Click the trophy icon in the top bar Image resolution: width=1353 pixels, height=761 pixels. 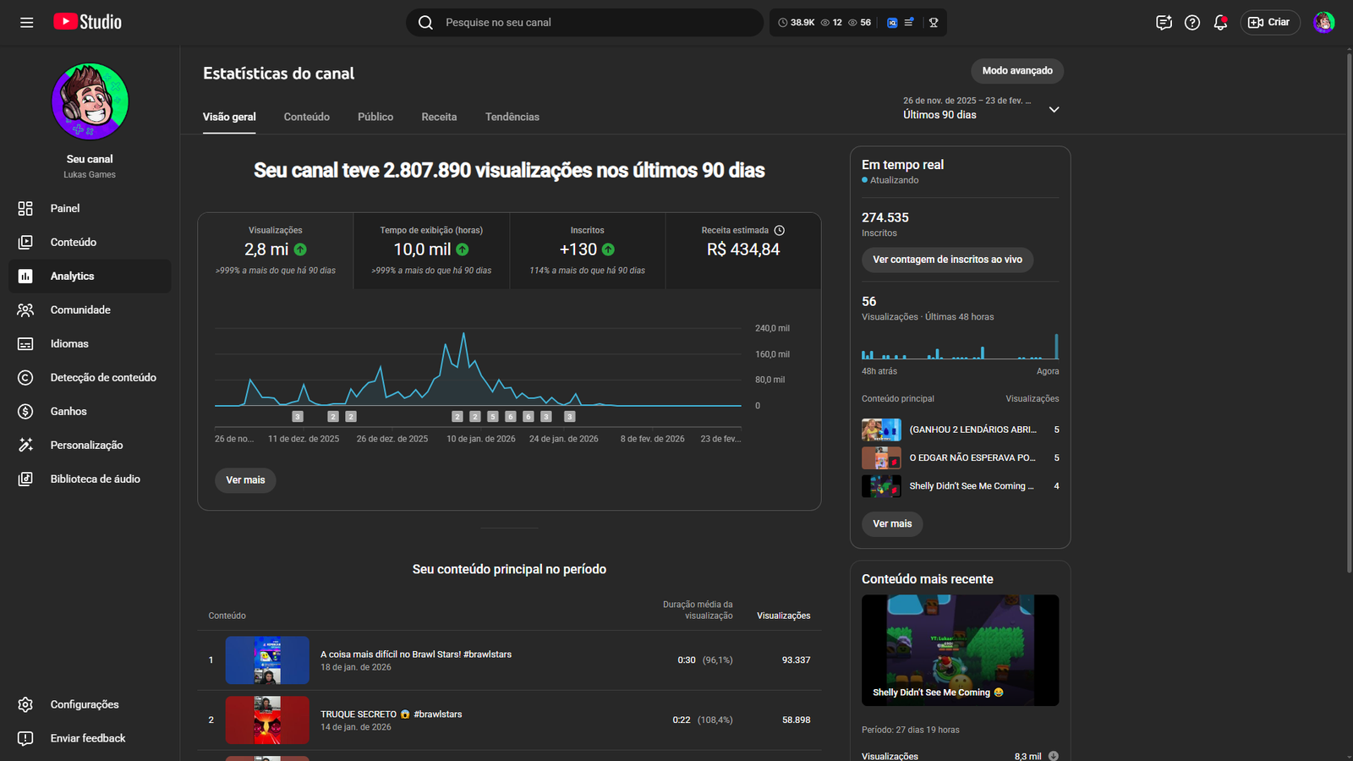(934, 23)
